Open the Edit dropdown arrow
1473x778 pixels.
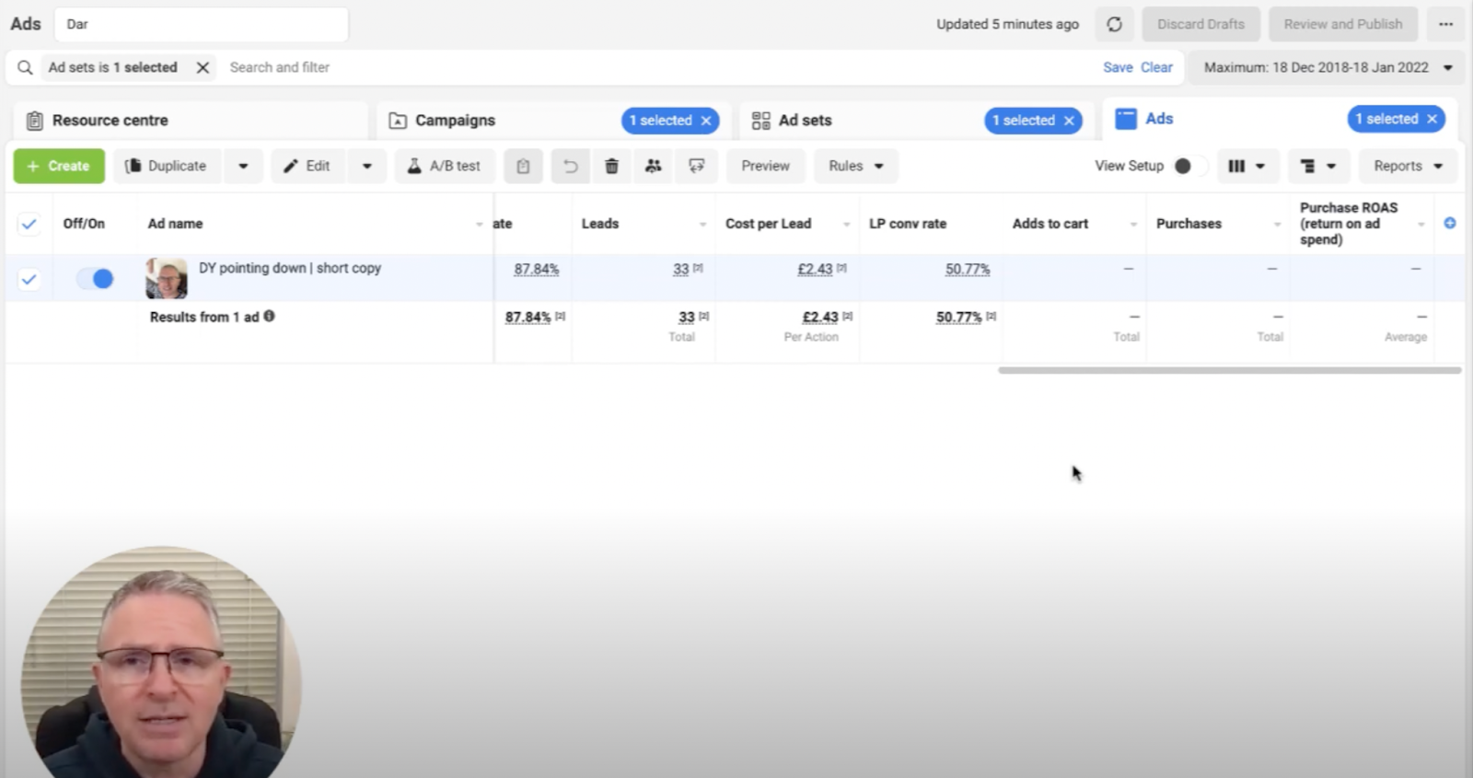point(367,166)
